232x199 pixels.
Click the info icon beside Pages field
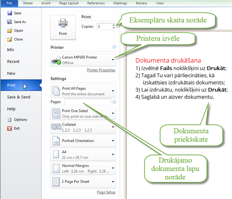tap(114, 102)
